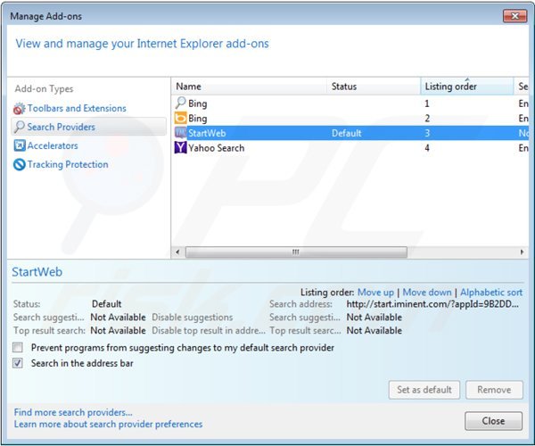The image size is (535, 446).
Task: Open the Accelerators add-on type
Action: [53, 145]
